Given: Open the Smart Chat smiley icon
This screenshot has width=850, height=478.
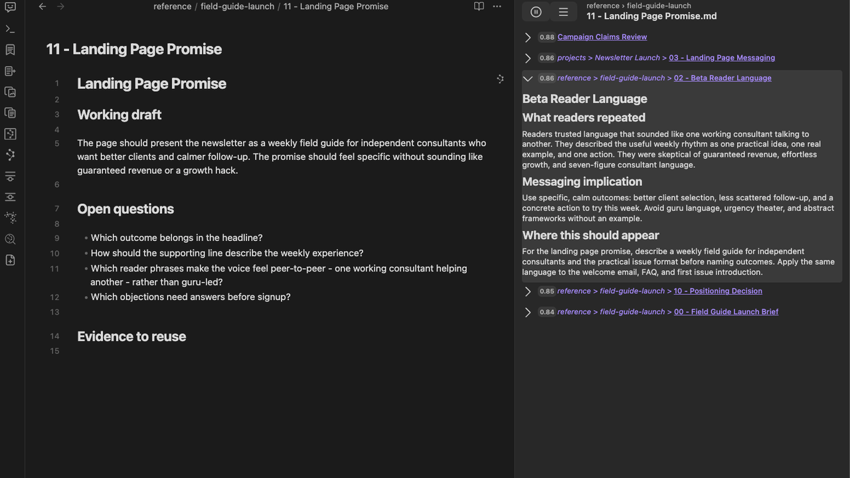Looking at the screenshot, I should [10, 8].
